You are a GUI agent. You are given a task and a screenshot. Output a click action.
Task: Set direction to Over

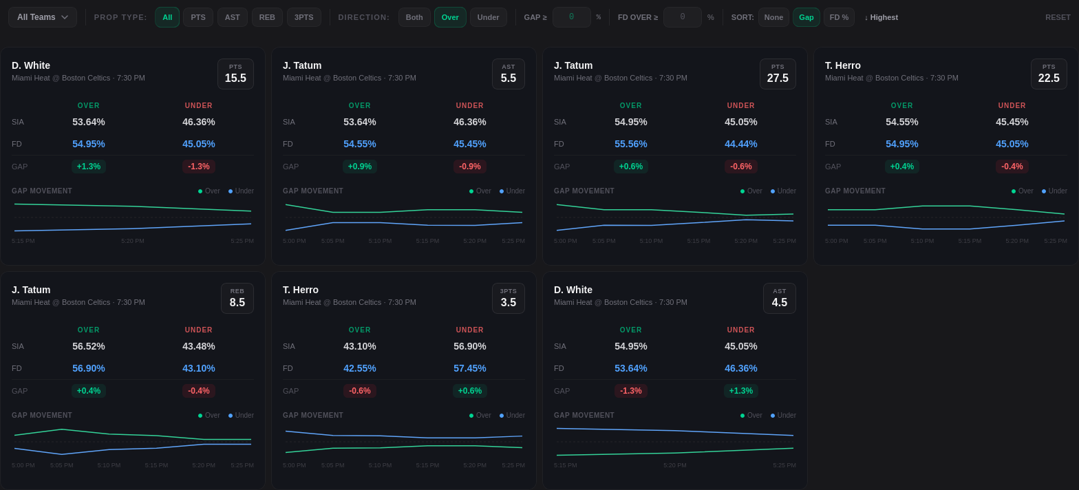click(x=450, y=17)
